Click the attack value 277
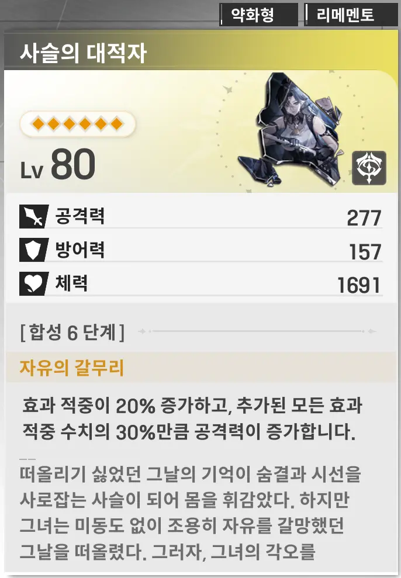401x578 pixels. (x=364, y=218)
